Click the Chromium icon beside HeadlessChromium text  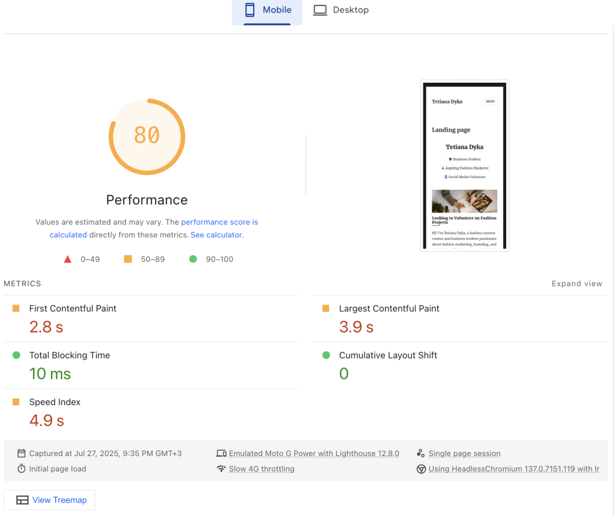tap(421, 469)
